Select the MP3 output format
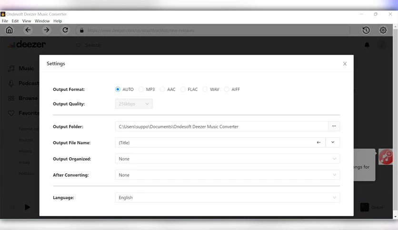 tap(141, 89)
